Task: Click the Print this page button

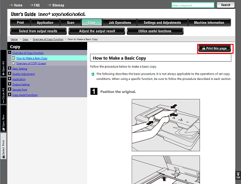Action: (214, 49)
